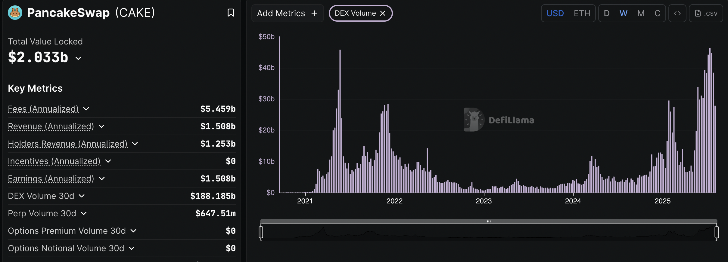The image size is (728, 262).
Task: Click the range slider top grip bar
Action: 489,221
